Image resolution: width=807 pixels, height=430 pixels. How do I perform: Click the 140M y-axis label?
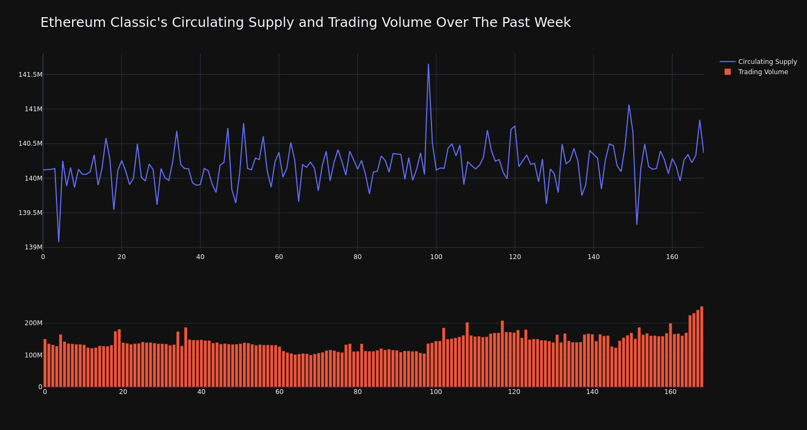[x=33, y=178]
